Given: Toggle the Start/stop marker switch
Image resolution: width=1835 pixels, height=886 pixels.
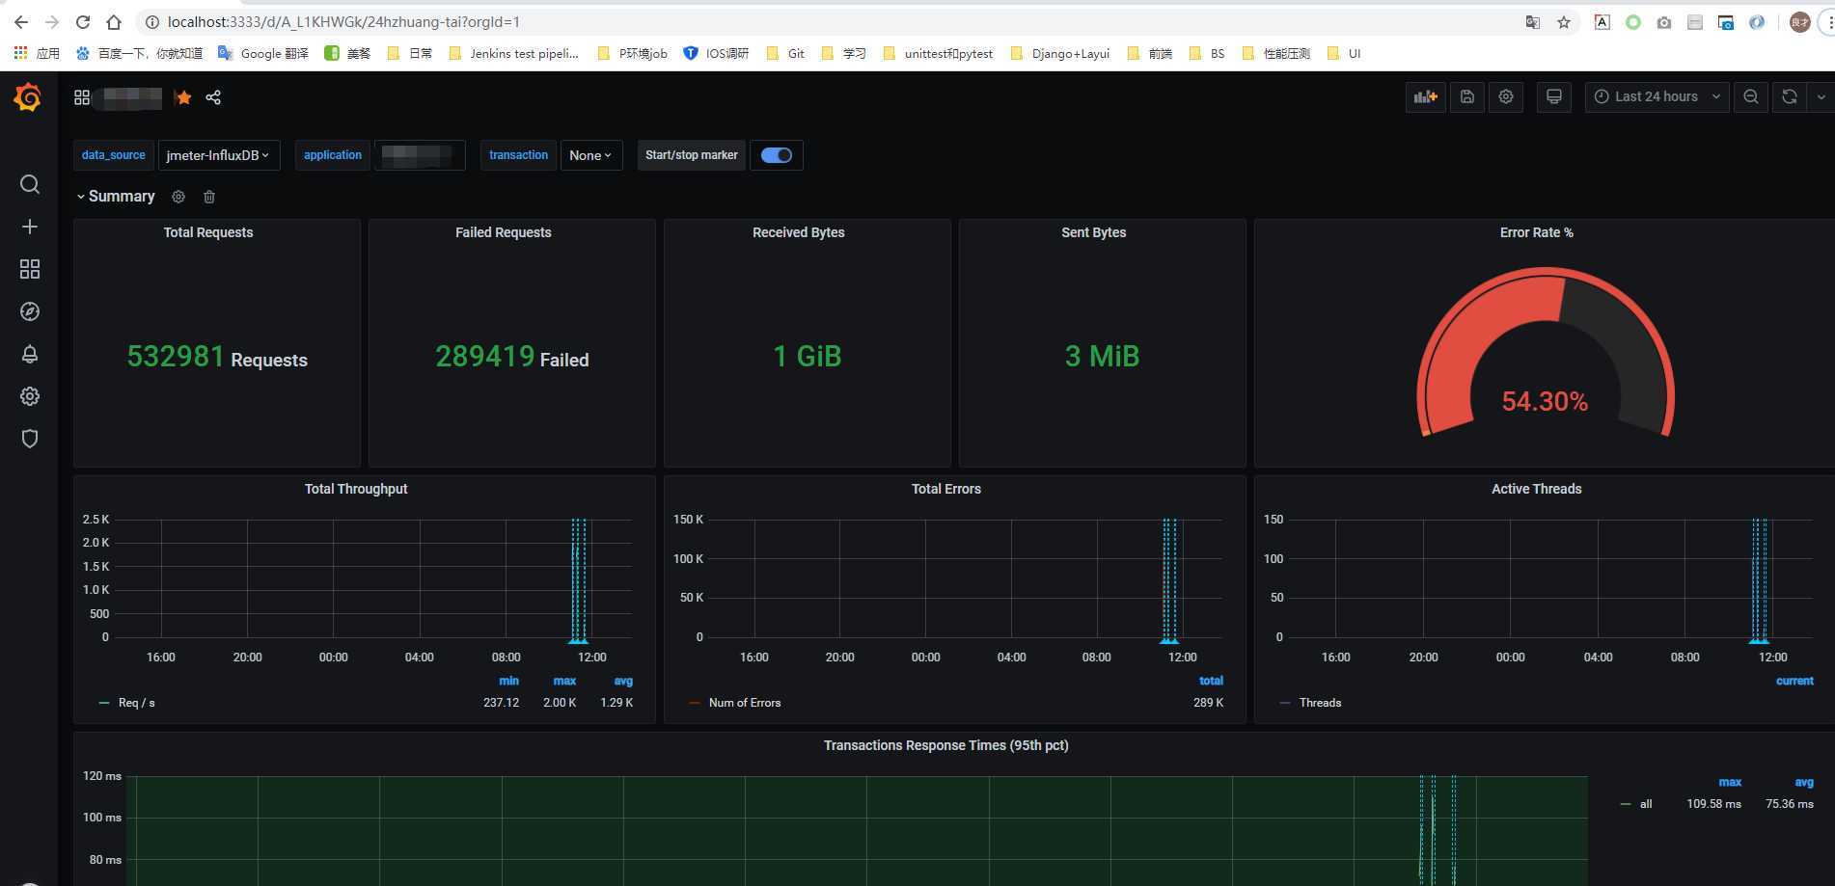Looking at the screenshot, I should [776, 155].
